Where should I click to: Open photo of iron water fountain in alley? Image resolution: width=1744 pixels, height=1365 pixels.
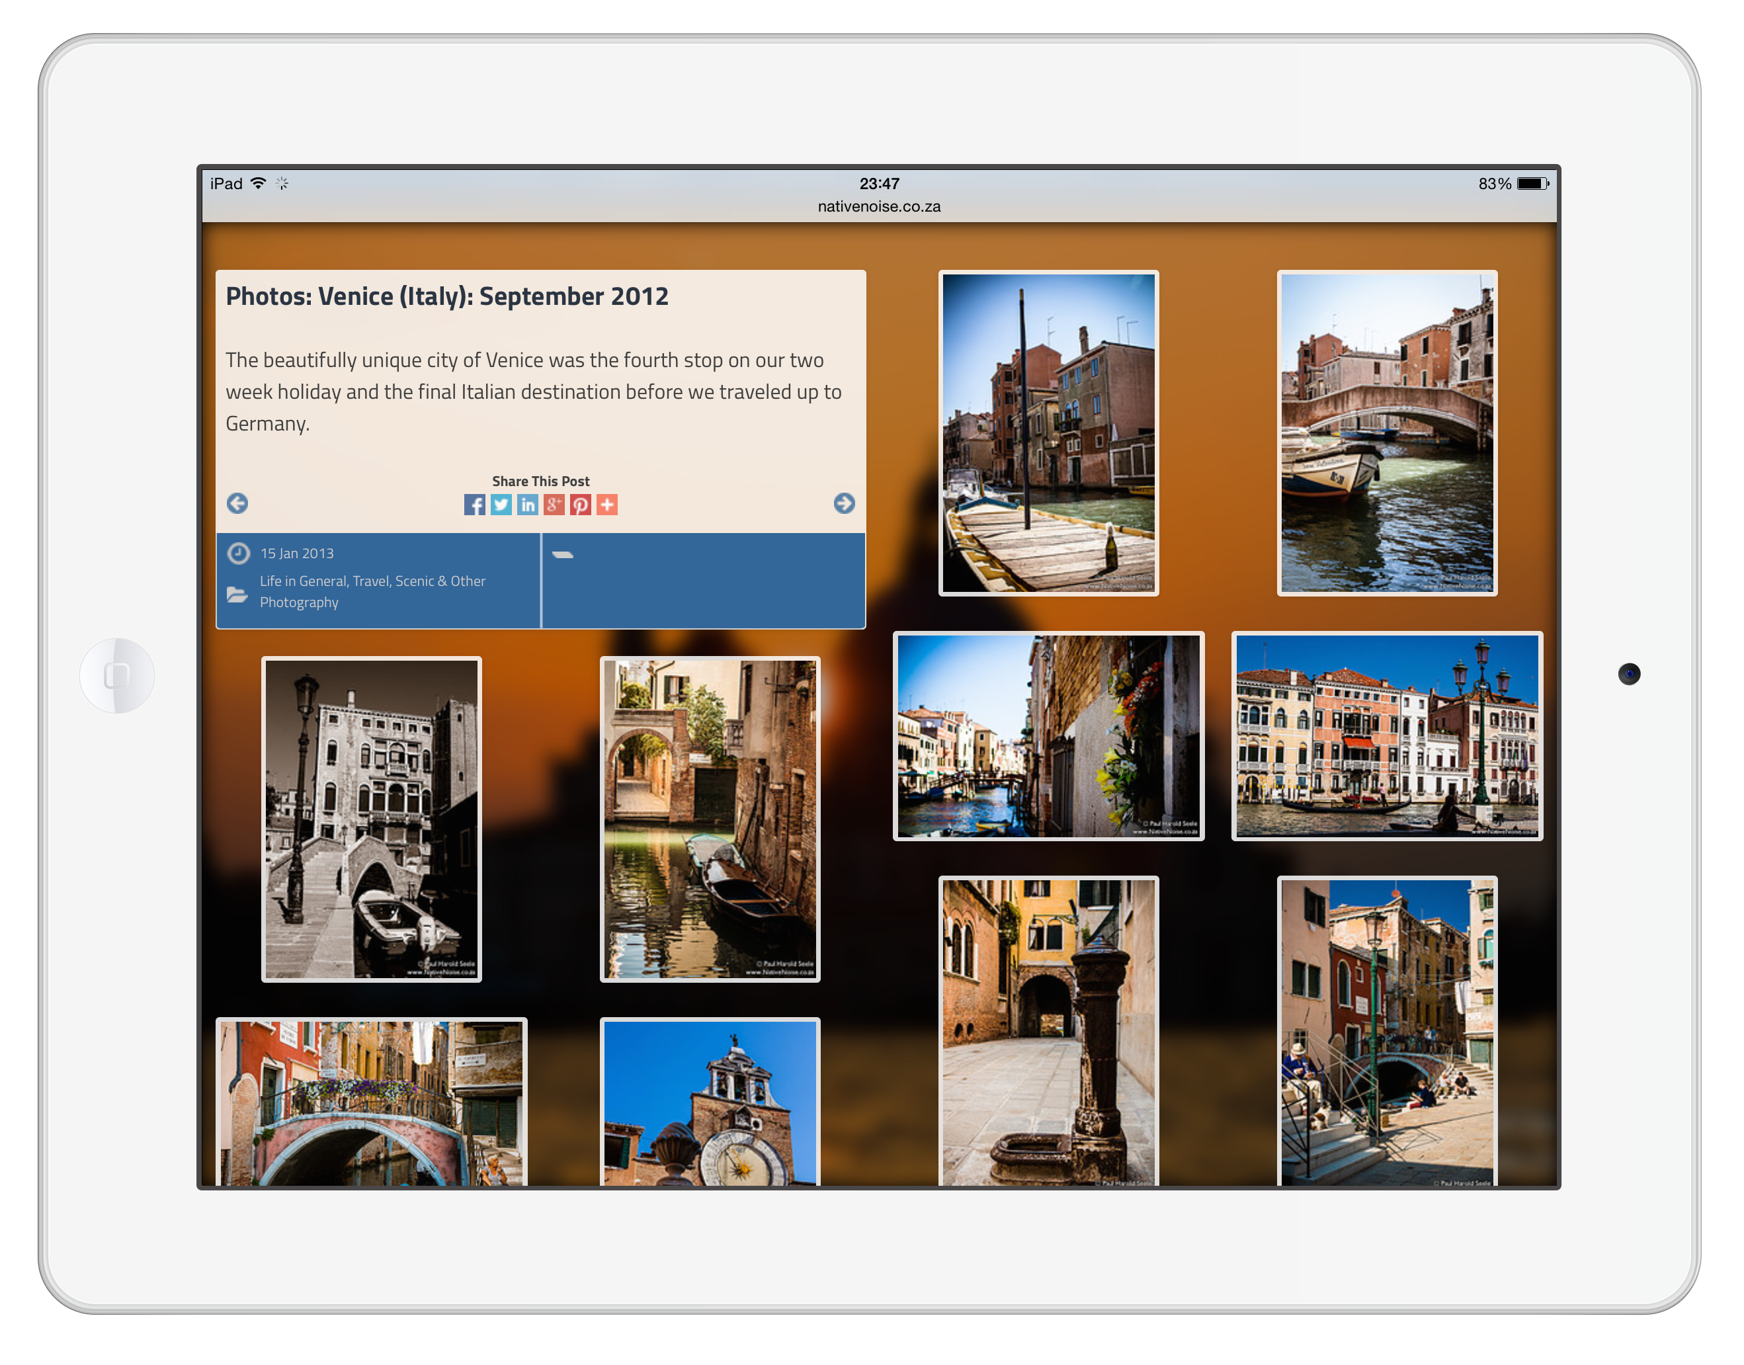(x=1048, y=1031)
